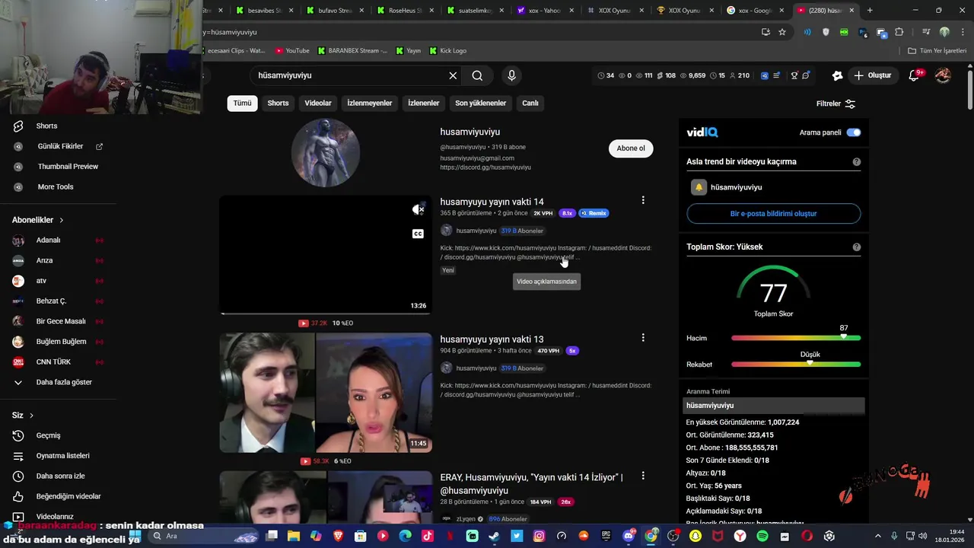This screenshot has width=974, height=548.
Task: Open TikTok icon in taskbar
Action: click(428, 536)
